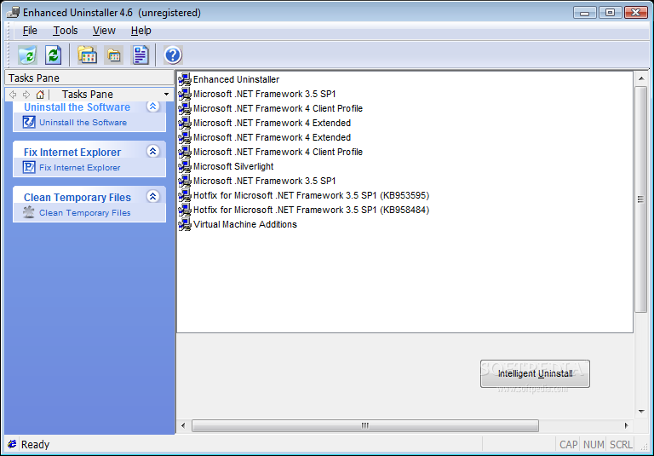The width and height of the screenshot is (654, 456).
Task: Click the vertical scrollbar thumb
Action: [641, 199]
